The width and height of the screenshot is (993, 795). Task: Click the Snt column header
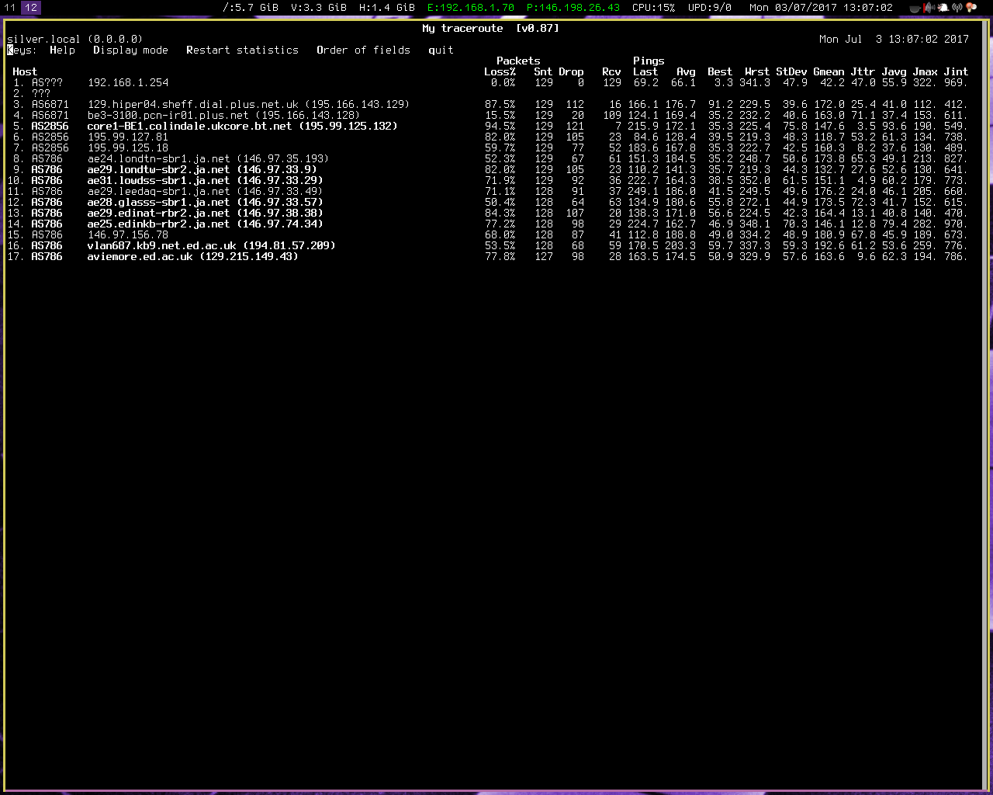[543, 71]
